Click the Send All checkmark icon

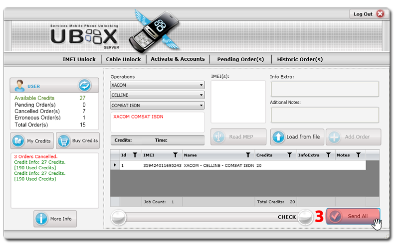coord(335,216)
